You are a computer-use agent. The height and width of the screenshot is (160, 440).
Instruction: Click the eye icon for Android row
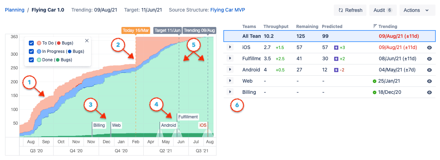429,70
